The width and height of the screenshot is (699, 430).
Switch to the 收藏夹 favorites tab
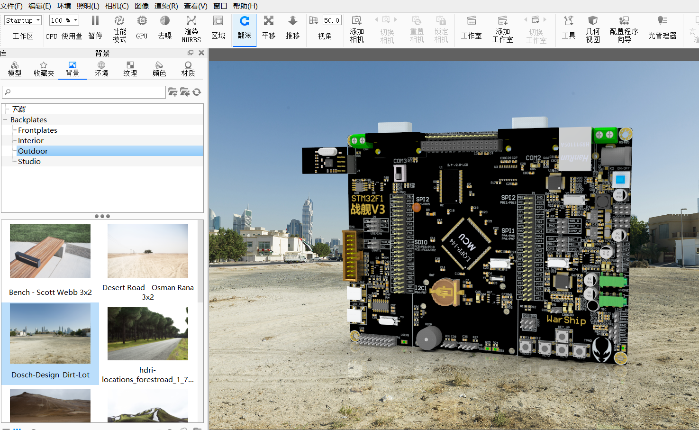(44, 69)
